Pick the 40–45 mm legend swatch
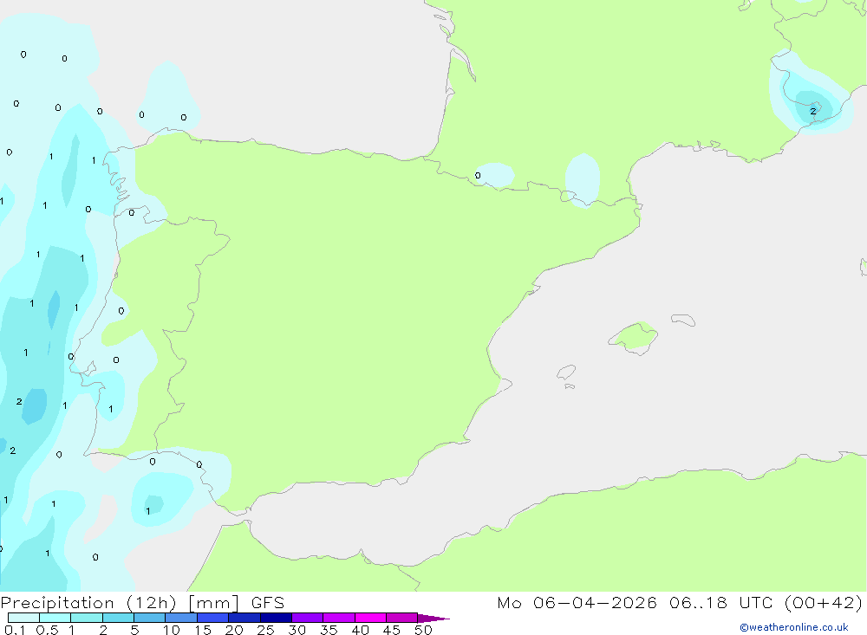 (370, 618)
